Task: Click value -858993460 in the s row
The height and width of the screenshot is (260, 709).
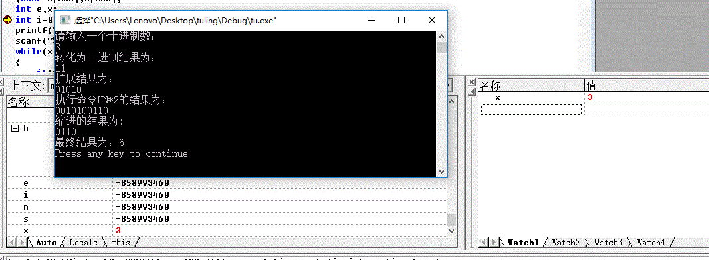Action: tap(142, 218)
